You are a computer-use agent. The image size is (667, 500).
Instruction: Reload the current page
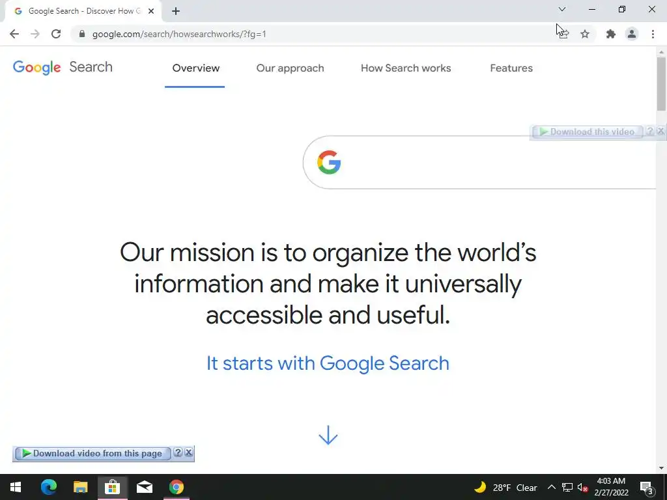(56, 34)
